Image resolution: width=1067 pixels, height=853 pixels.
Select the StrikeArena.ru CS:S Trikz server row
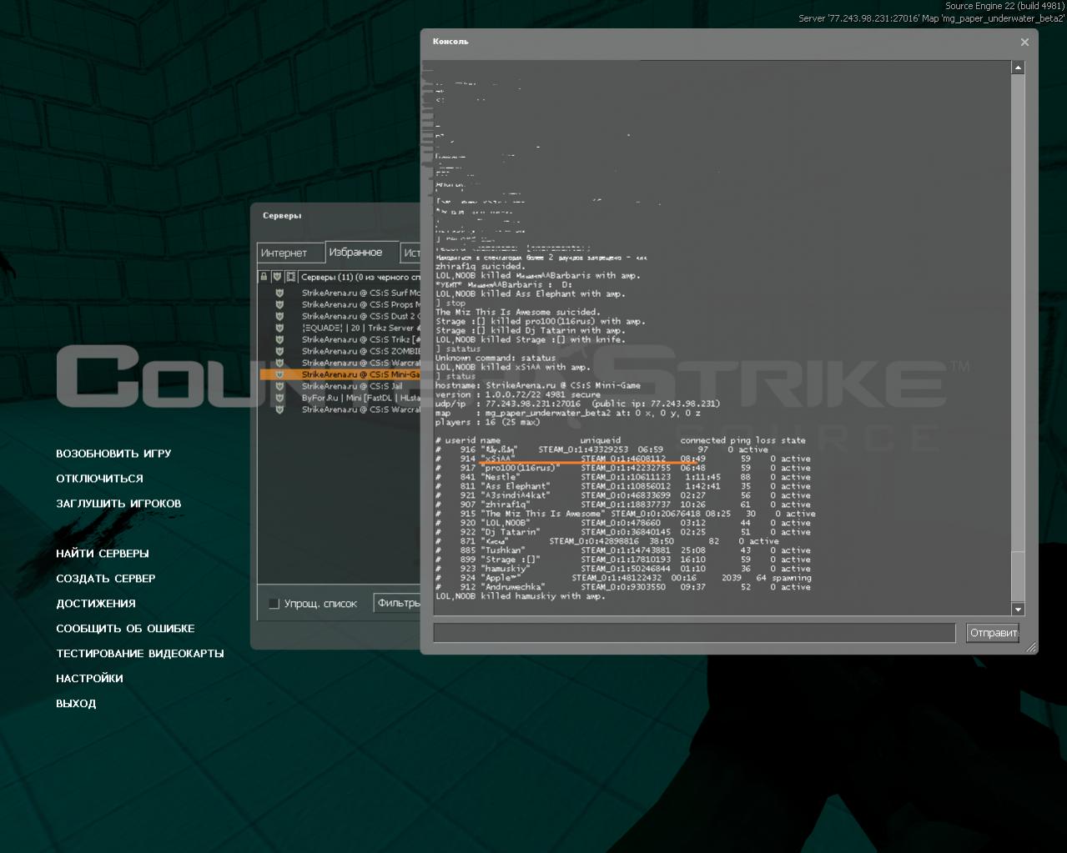pos(340,339)
